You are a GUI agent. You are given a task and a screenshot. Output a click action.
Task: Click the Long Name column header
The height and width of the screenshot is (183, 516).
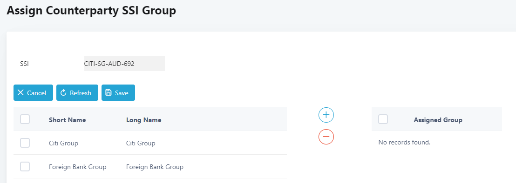[x=143, y=120]
